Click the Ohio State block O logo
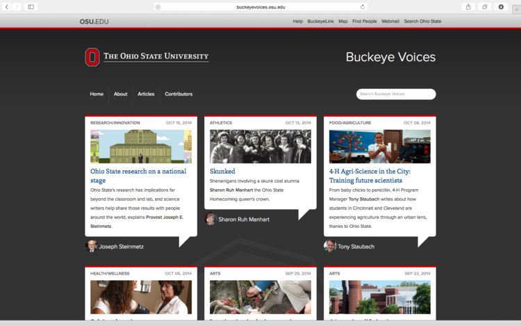This screenshot has height=326, width=521. click(x=92, y=57)
